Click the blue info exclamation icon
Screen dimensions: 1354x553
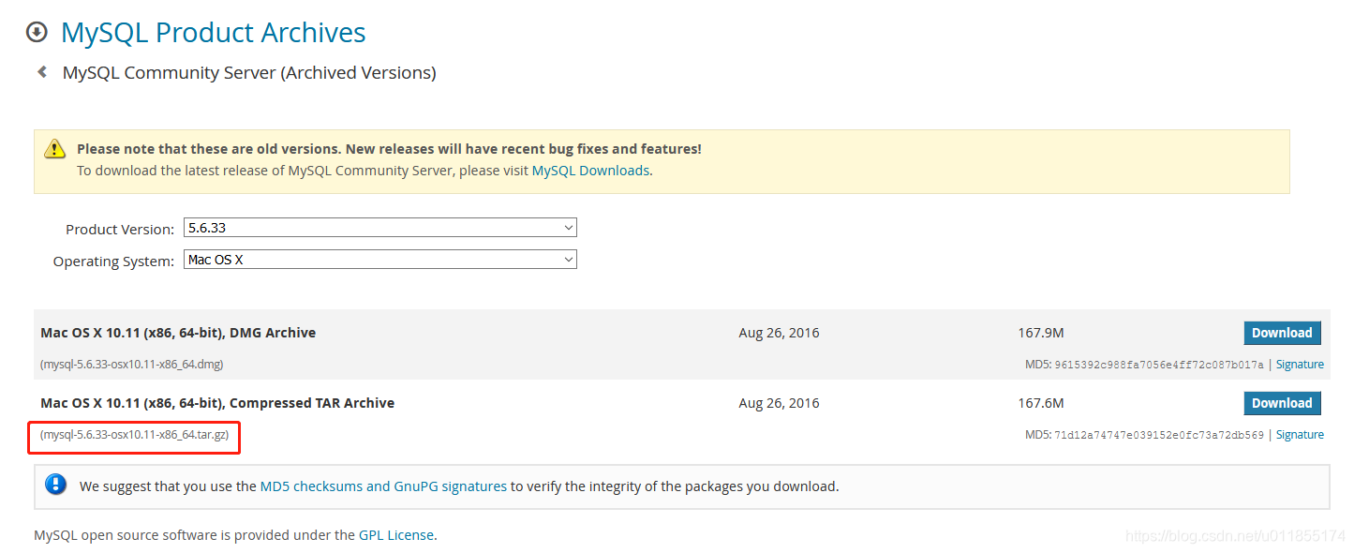[x=56, y=485]
